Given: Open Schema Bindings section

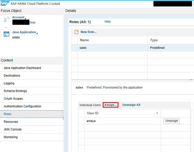Looking at the screenshot, I should coord(32,91).
